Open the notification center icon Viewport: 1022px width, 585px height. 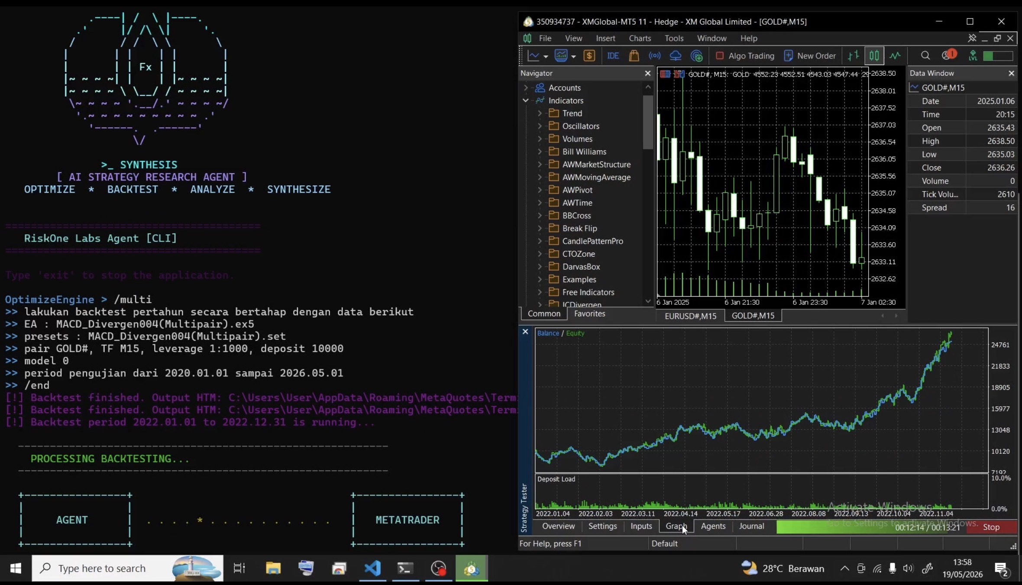tap(1002, 569)
